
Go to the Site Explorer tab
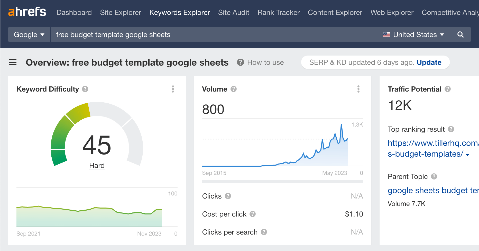pyautogui.click(x=121, y=13)
